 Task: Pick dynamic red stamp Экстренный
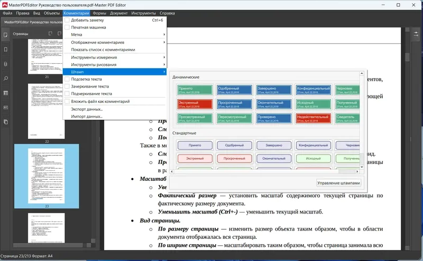pos(195,104)
